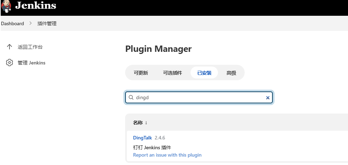Click Report an issue with this plugin

[167, 155]
